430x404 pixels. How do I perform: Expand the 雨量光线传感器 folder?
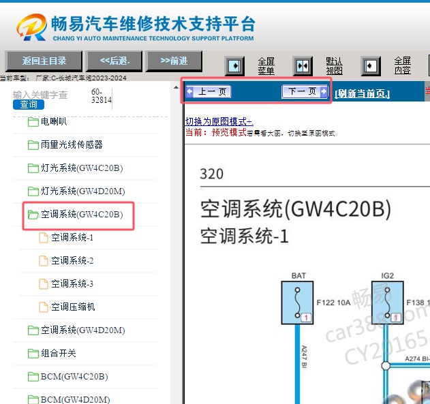pyautogui.click(x=65, y=144)
